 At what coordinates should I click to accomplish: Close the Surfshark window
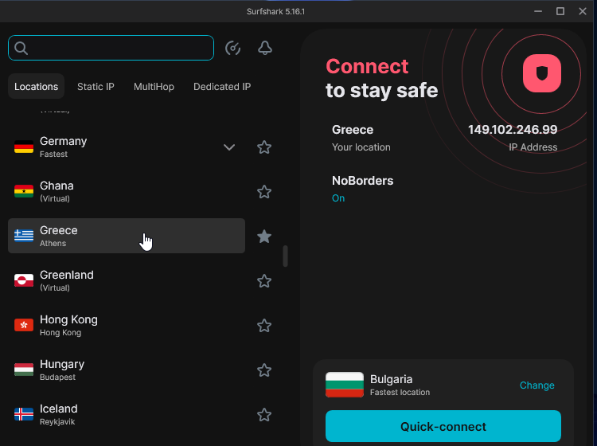coord(583,11)
